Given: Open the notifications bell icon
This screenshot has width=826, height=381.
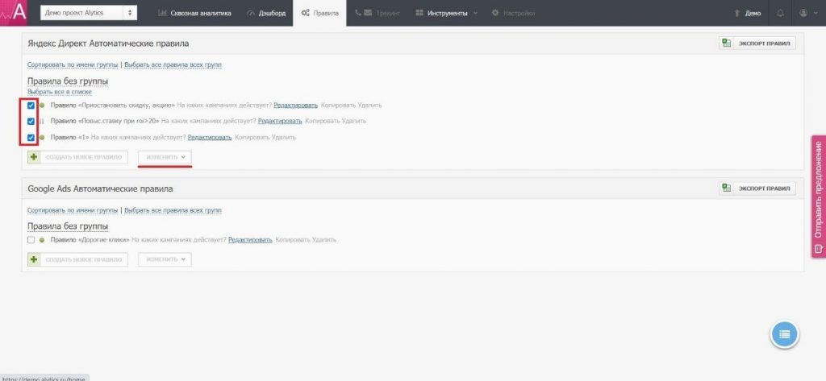Looking at the screenshot, I should pos(780,13).
